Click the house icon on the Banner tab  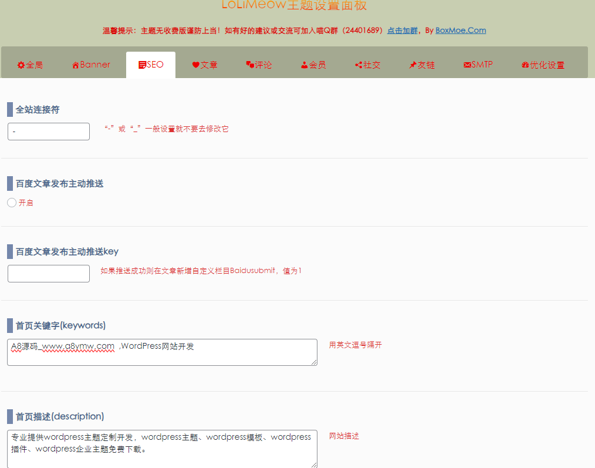pyautogui.click(x=76, y=65)
